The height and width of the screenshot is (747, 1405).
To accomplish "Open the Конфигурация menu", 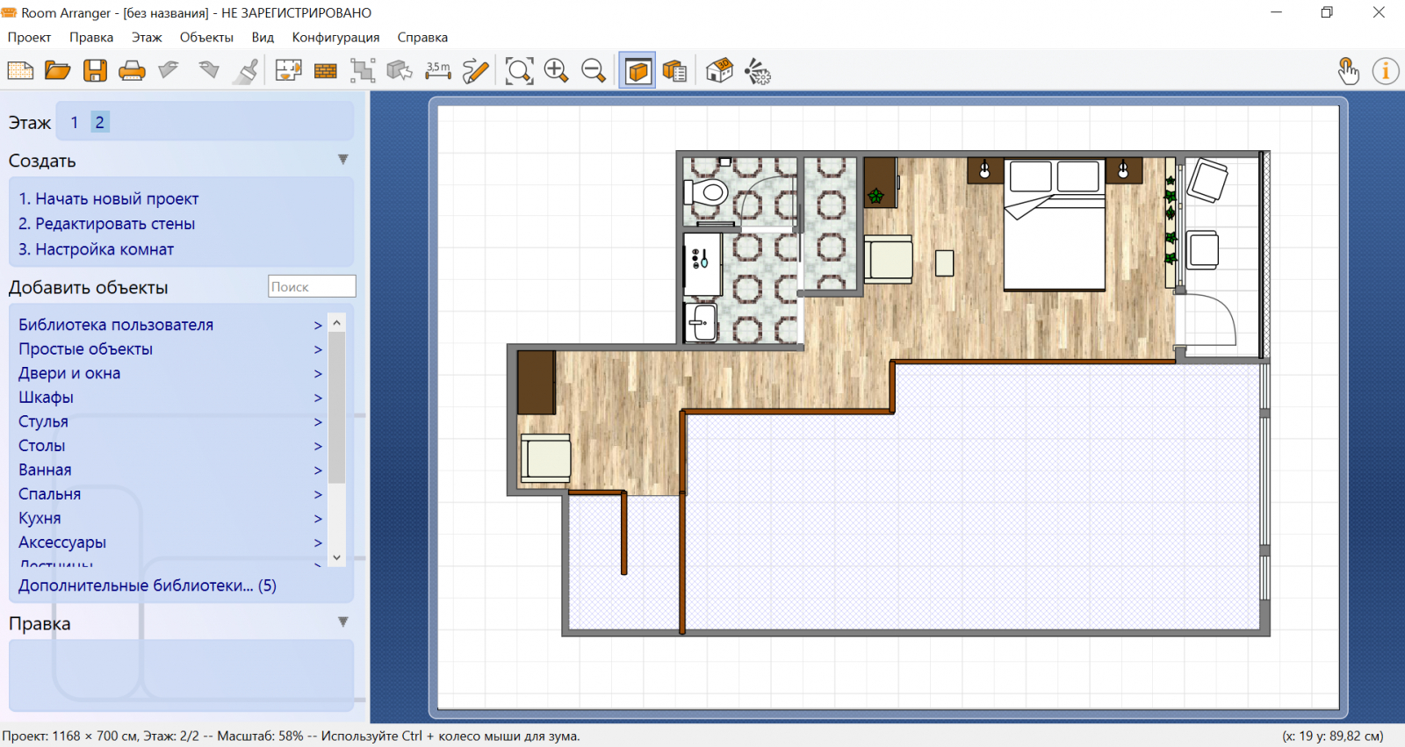I will click(x=335, y=38).
